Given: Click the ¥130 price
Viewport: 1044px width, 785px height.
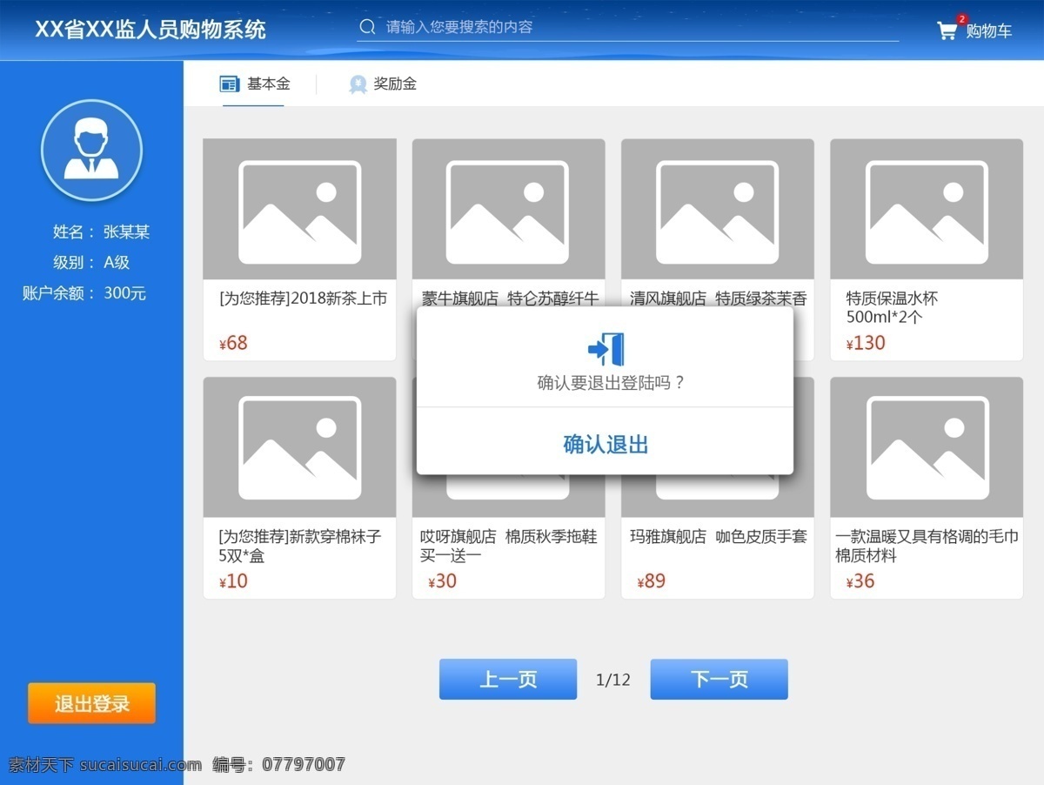Looking at the screenshot, I should (x=866, y=343).
